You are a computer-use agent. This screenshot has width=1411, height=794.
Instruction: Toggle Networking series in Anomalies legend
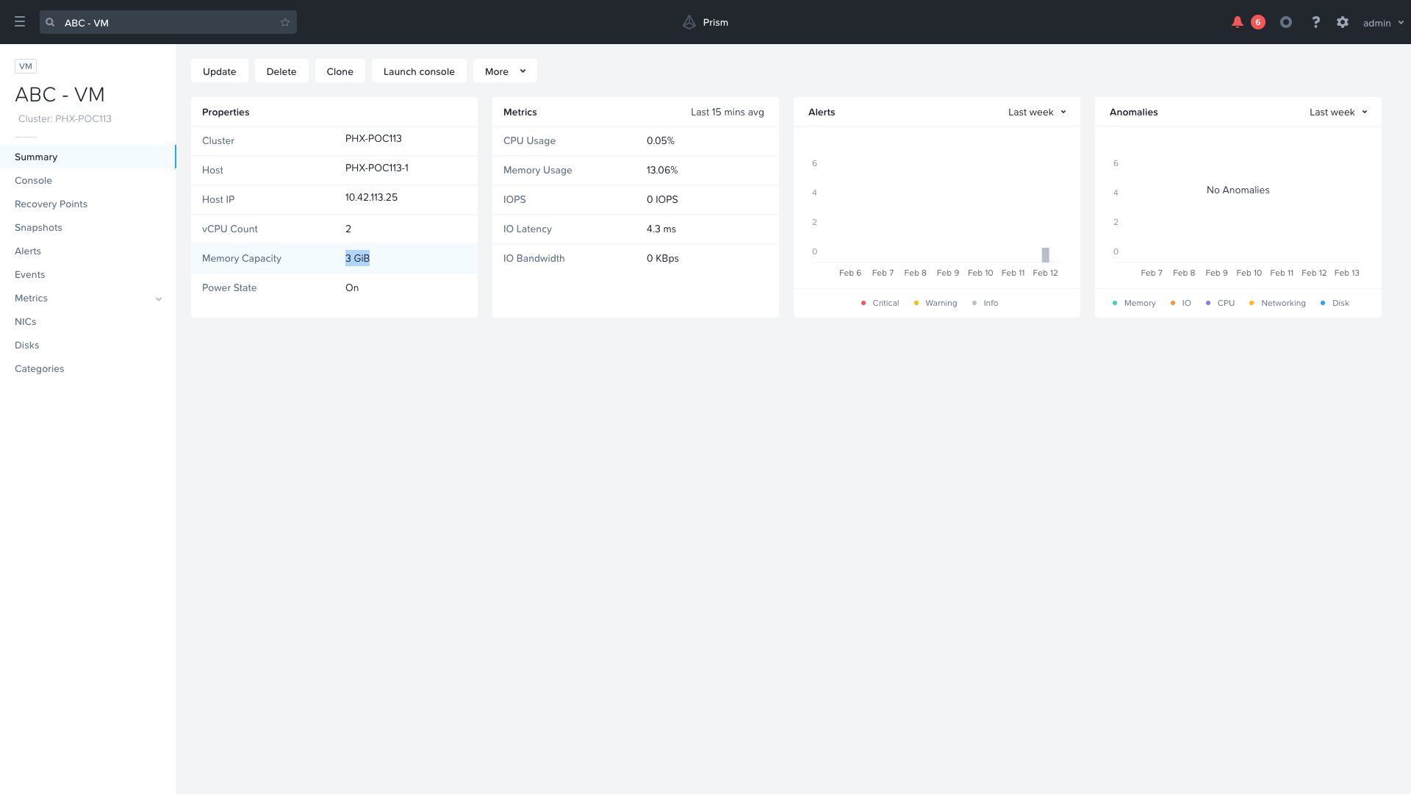tap(1277, 303)
